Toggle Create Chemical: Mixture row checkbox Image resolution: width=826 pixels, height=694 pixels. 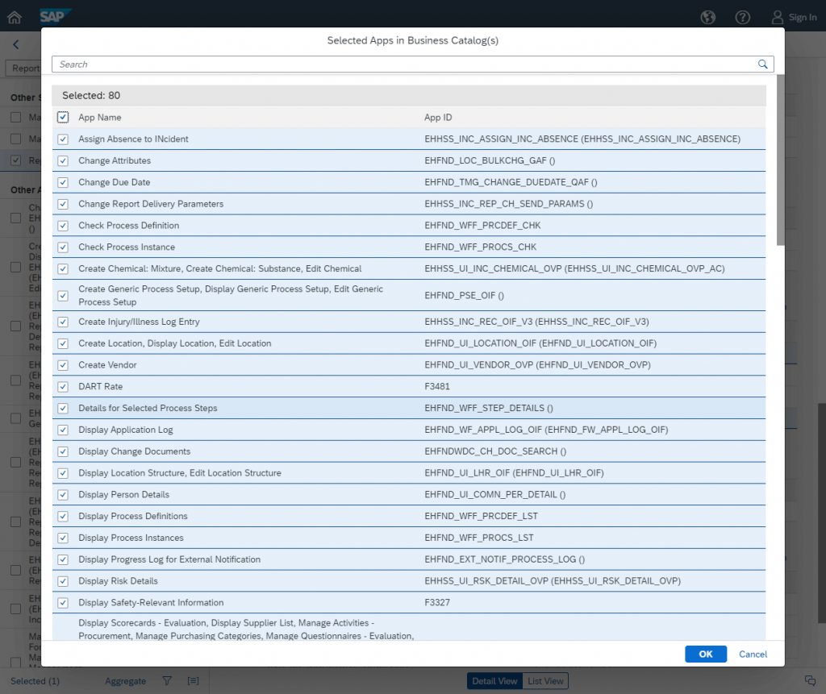(63, 268)
